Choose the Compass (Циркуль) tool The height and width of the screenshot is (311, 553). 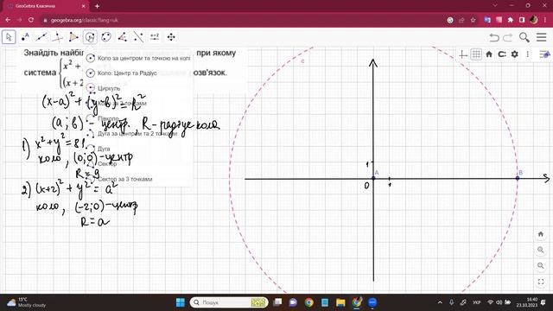tap(138, 88)
